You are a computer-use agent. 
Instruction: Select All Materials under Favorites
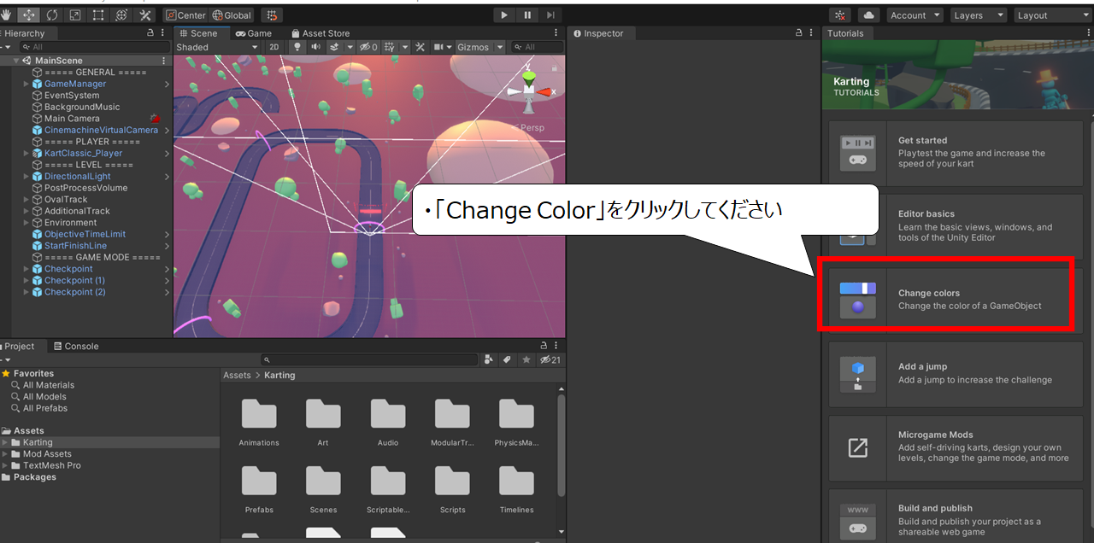point(49,385)
